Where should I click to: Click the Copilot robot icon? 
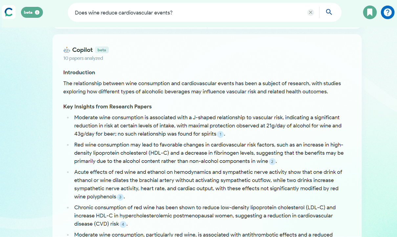click(x=67, y=50)
